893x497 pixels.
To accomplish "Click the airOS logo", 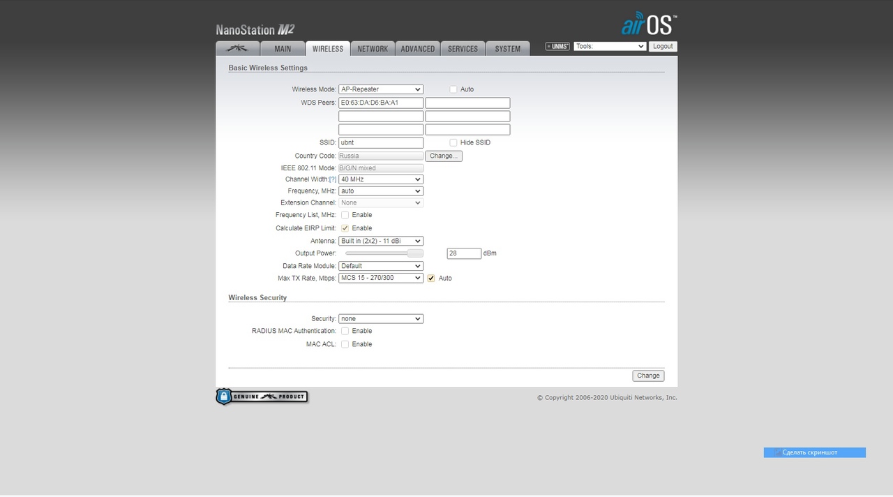I will (x=649, y=24).
